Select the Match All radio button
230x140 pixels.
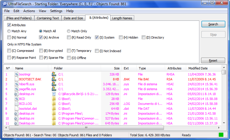click(41, 31)
